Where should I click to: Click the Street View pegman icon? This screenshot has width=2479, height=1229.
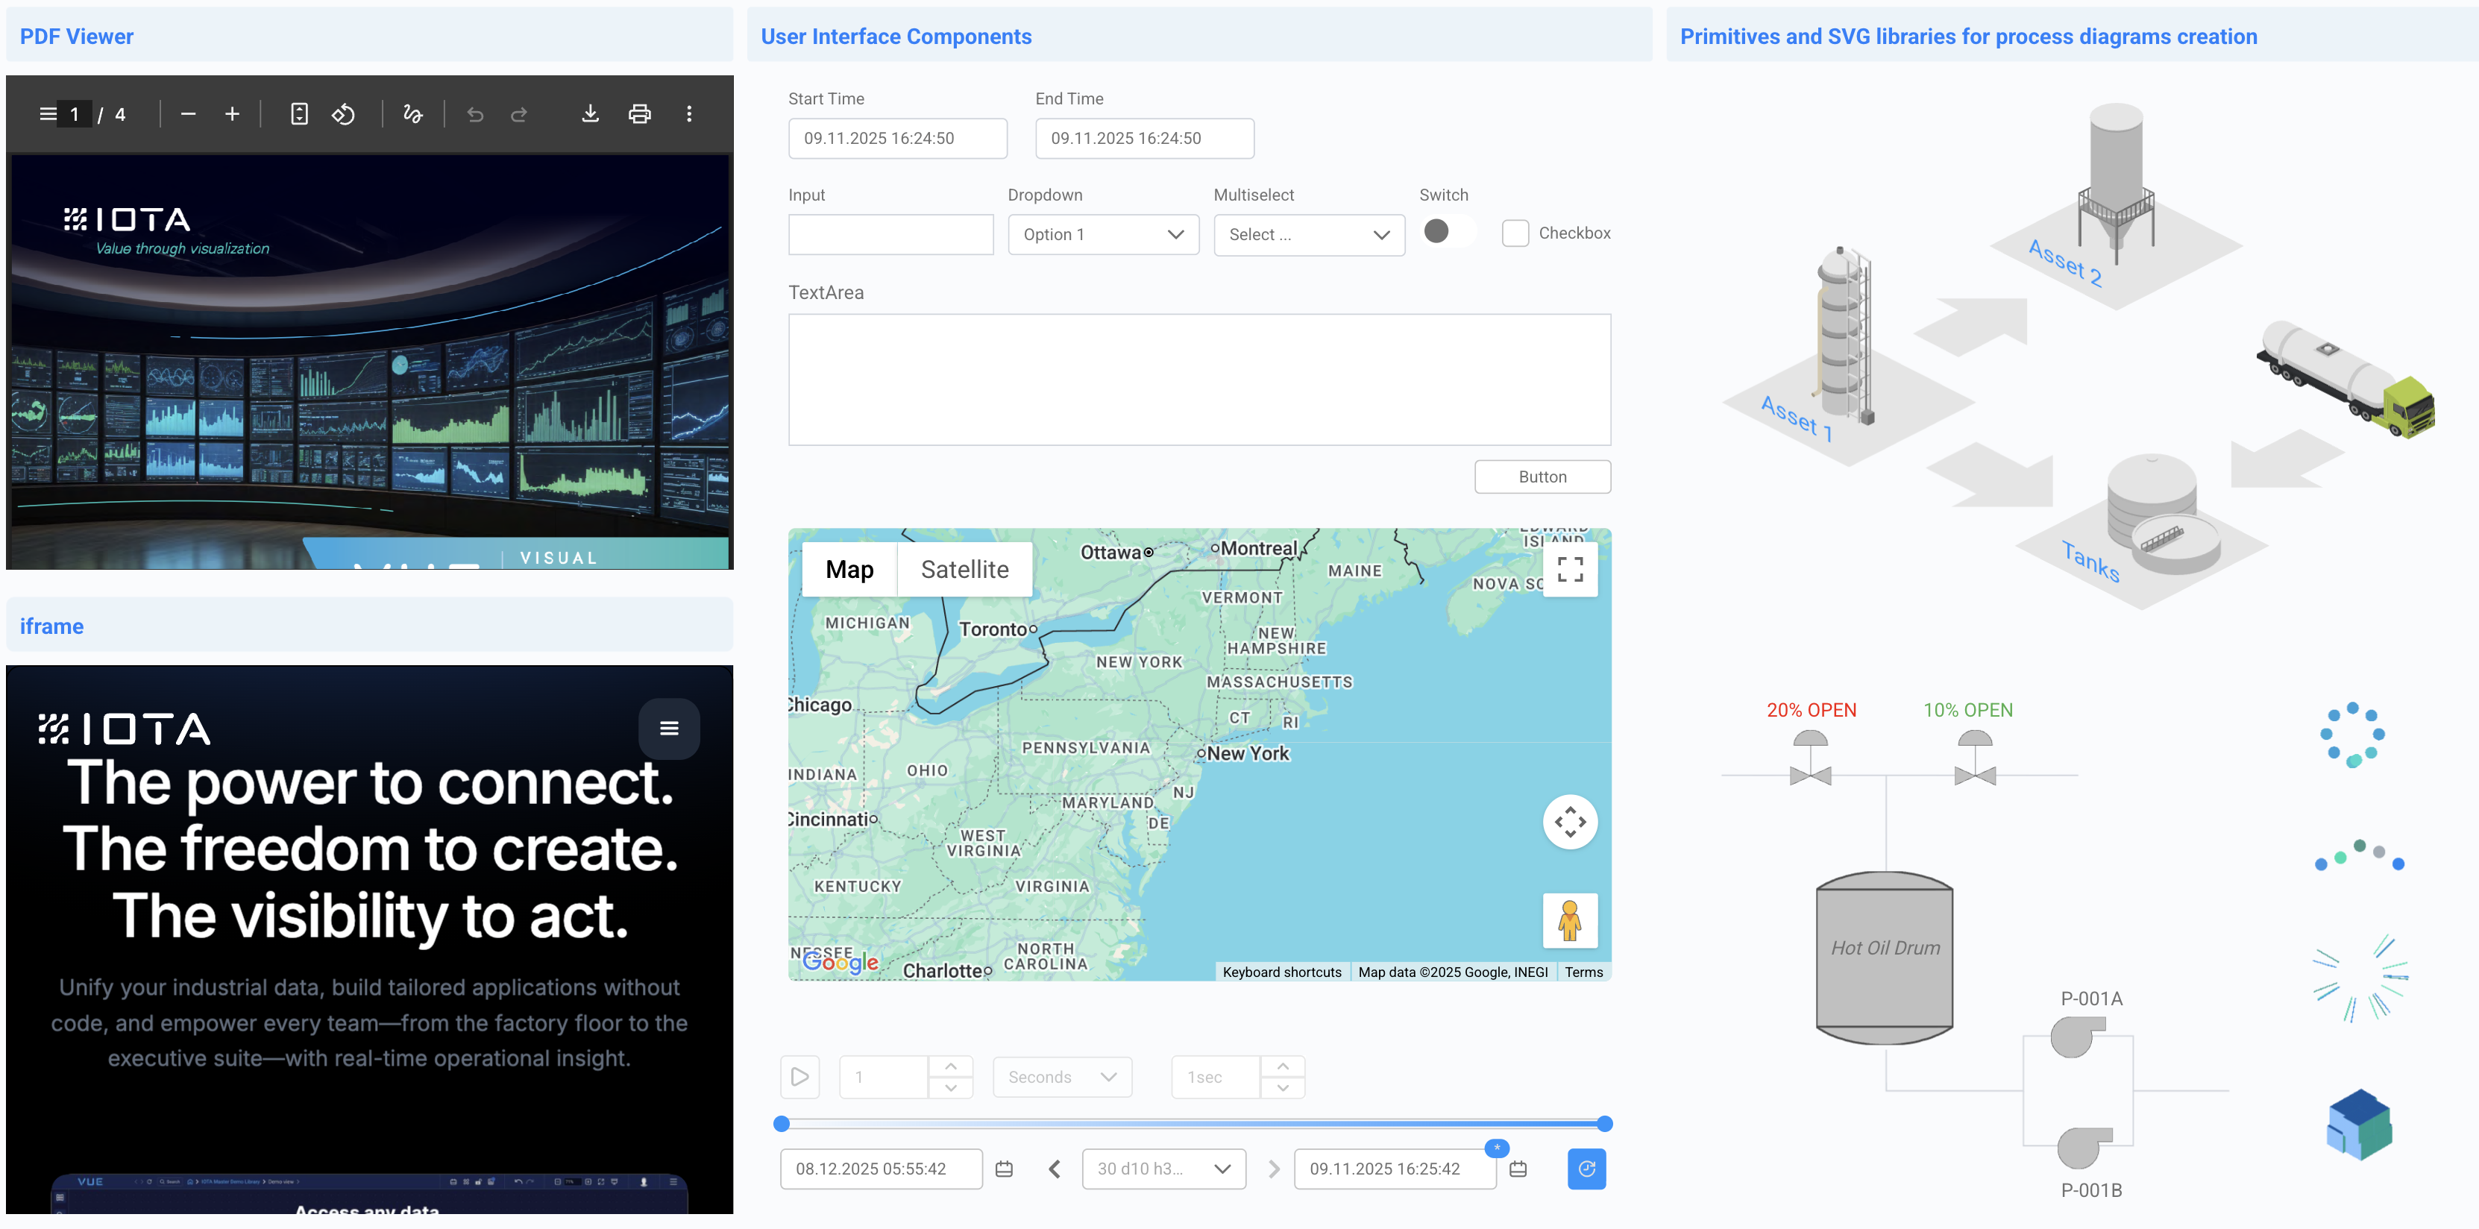(1570, 920)
